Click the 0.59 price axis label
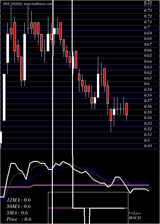This screenshot has height=224, width=160. (148, 90)
